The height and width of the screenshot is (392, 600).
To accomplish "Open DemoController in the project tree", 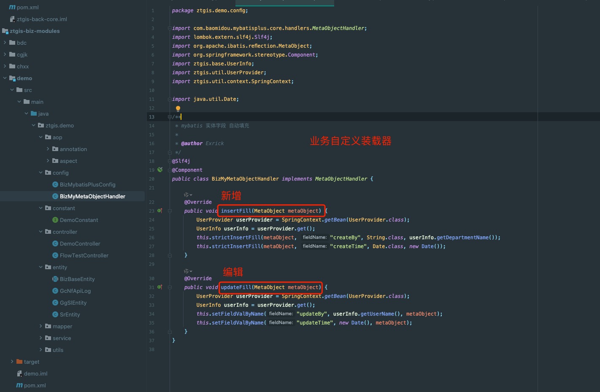I will pos(80,243).
